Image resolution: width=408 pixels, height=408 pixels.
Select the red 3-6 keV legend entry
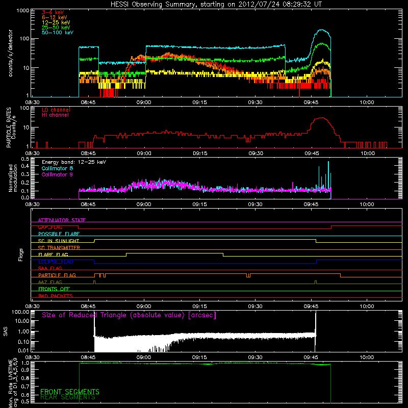click(53, 12)
